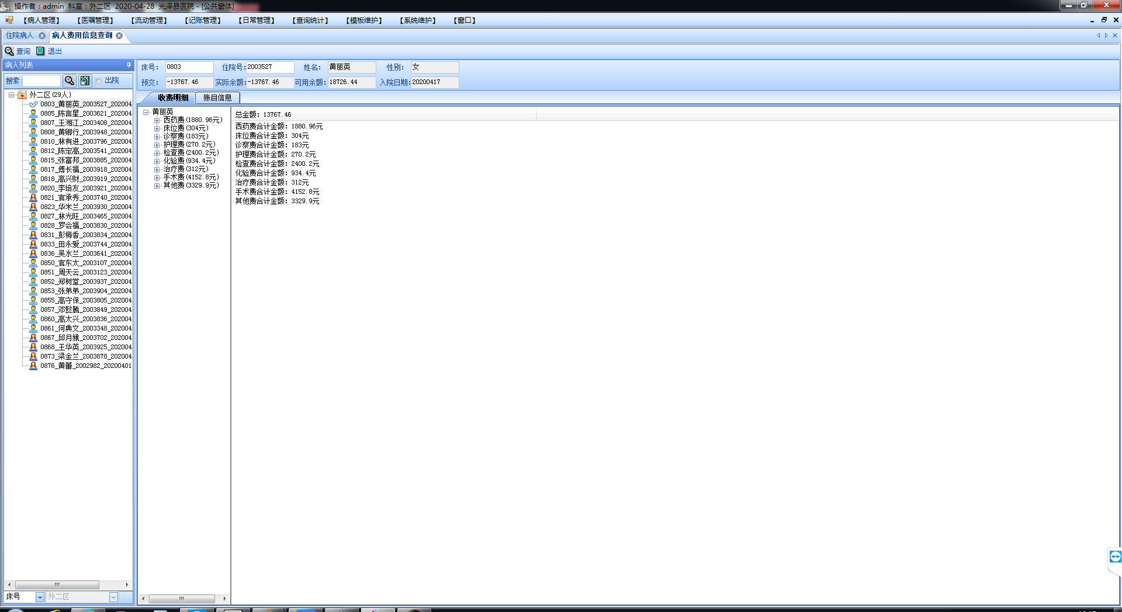Click the floating TeamViewer icon at the right edge
Screen dimensions: 1122x612
click(x=1115, y=557)
